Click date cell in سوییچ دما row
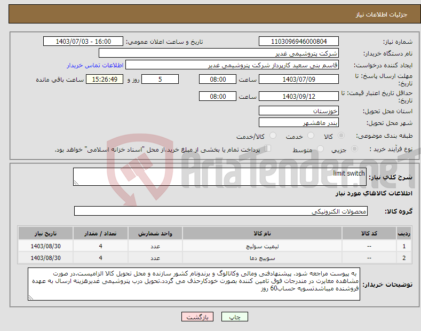Screen dimensions: 421x331 pos(46,258)
